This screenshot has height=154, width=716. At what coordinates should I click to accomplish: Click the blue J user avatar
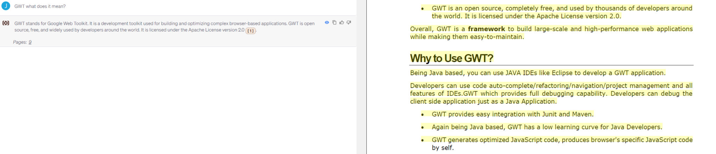(6, 6)
